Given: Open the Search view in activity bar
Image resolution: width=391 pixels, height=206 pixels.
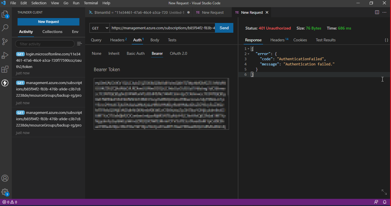Looking at the screenshot, I should (x=5, y=28).
